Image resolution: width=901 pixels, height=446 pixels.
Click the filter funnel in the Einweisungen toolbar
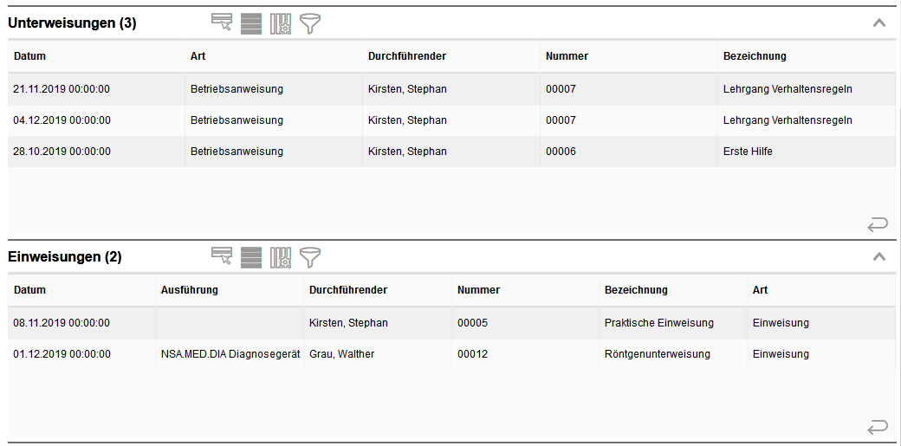(x=310, y=257)
